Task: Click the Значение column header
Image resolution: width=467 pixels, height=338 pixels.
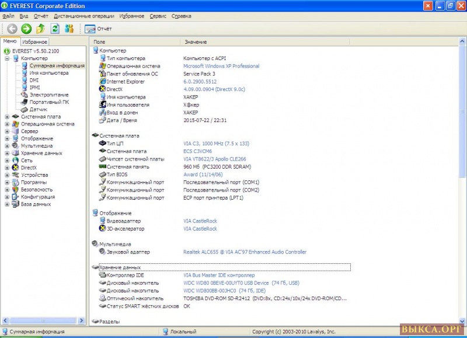Action: 196,42
